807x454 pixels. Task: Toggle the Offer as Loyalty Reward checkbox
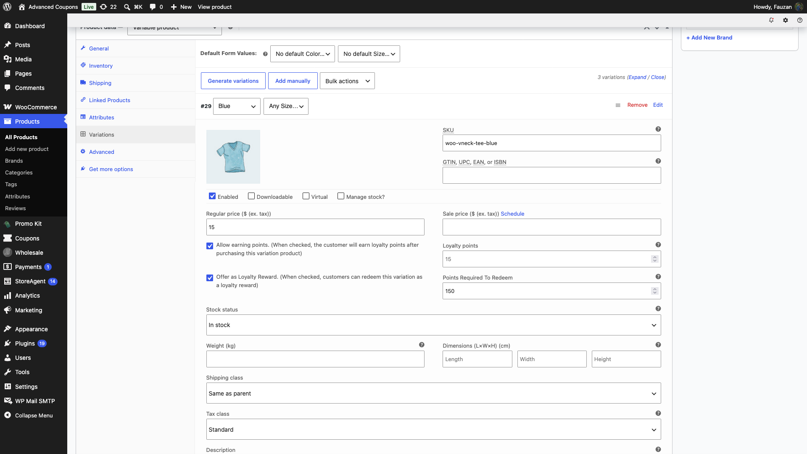pyautogui.click(x=210, y=278)
